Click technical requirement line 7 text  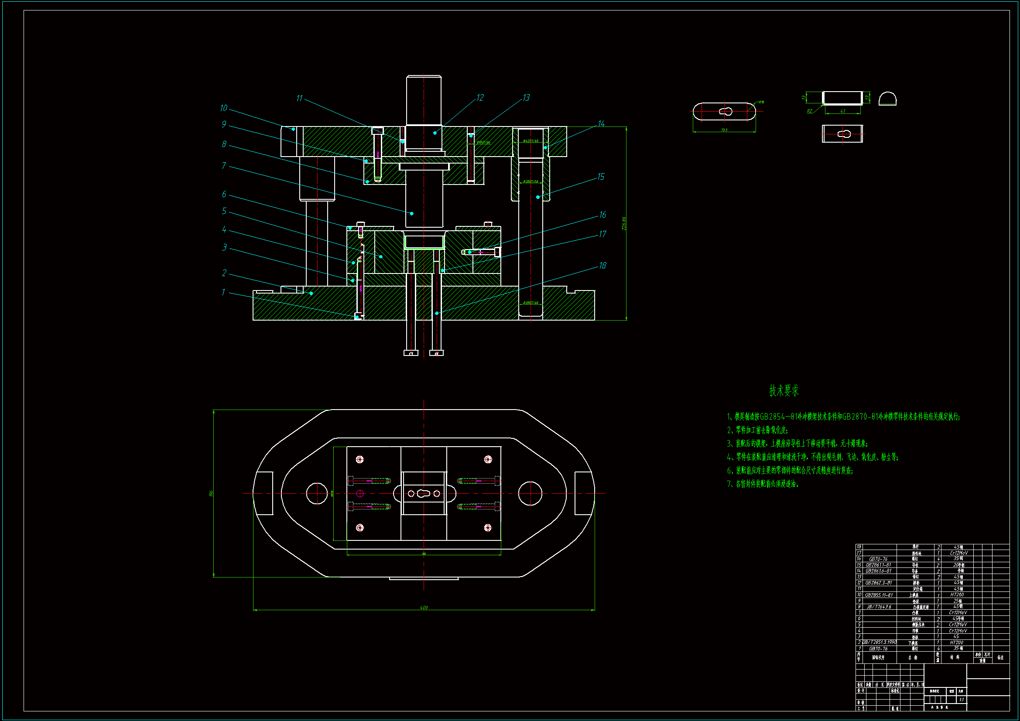point(763,484)
